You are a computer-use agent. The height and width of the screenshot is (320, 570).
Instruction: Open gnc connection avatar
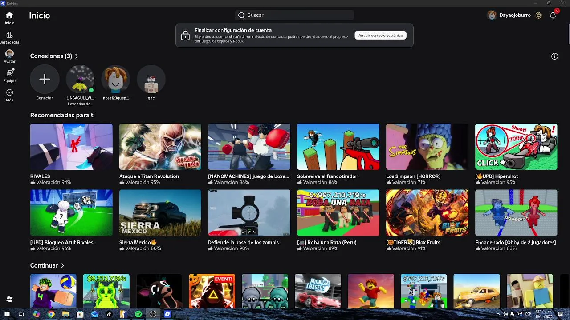pos(151,80)
